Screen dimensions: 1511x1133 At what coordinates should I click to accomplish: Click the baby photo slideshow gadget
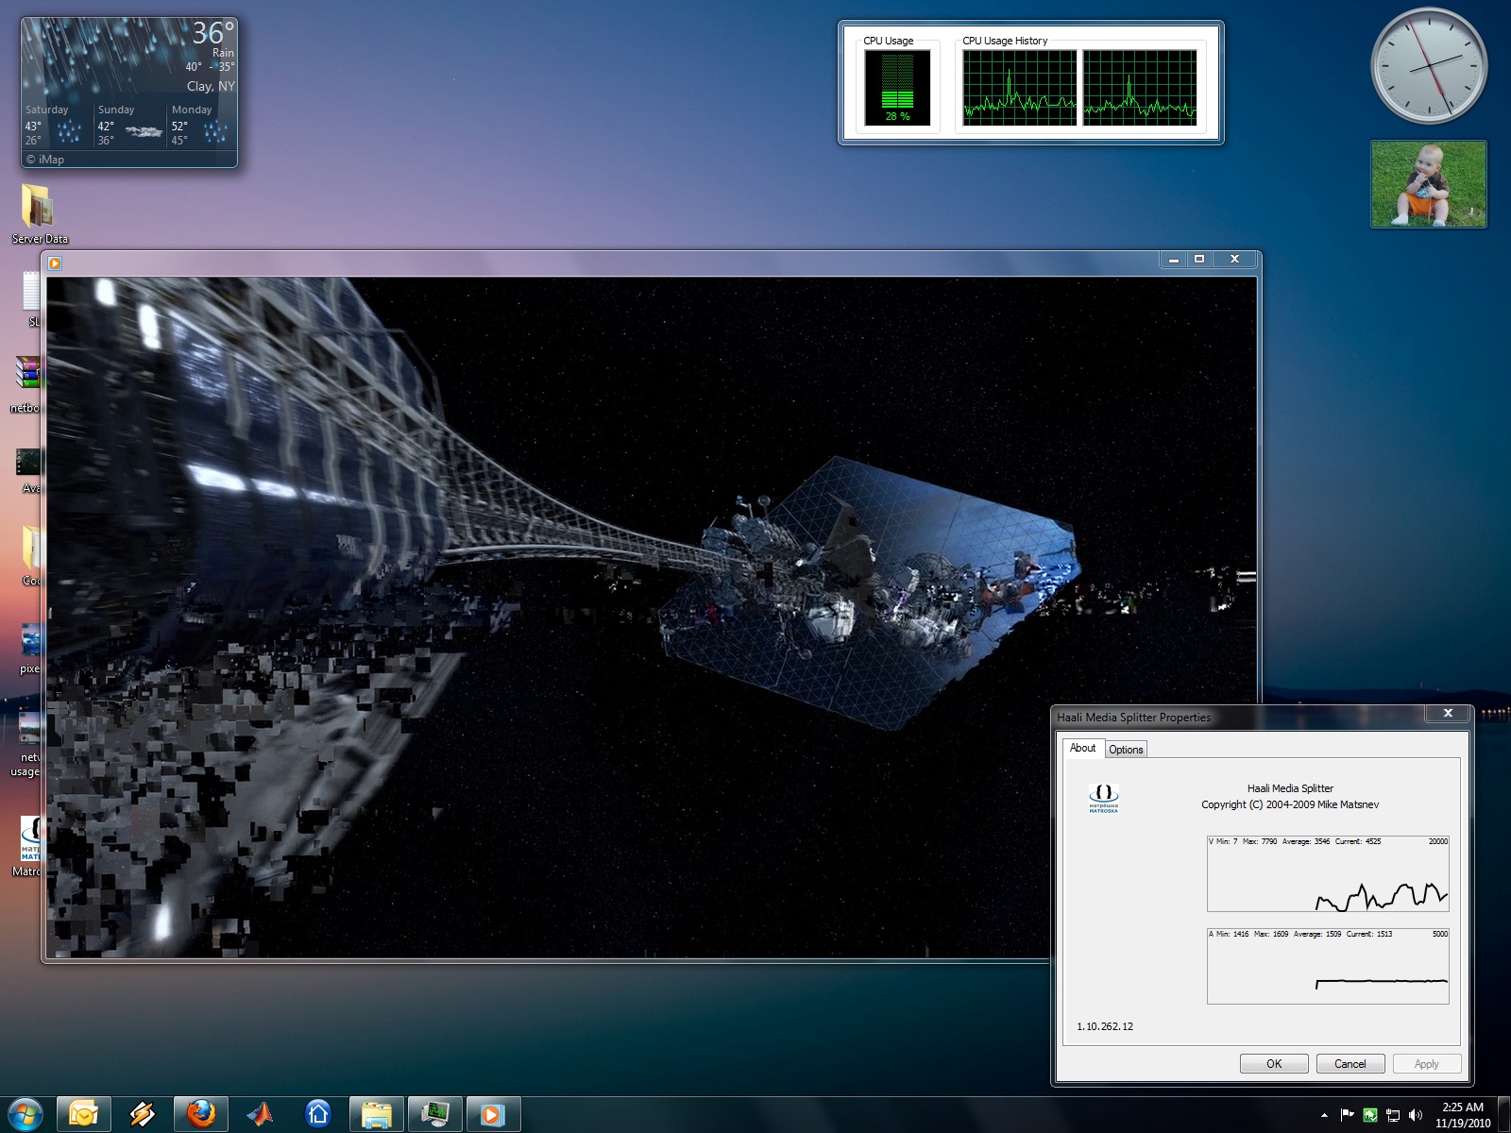1429,184
